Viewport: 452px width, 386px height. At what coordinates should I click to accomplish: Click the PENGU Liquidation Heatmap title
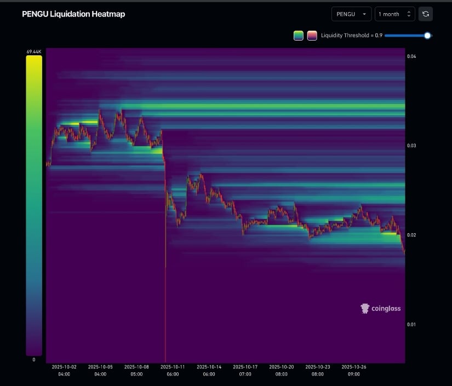pos(73,14)
